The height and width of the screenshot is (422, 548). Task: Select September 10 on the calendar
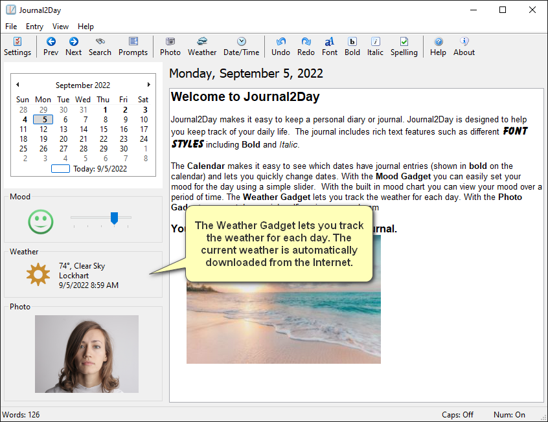click(144, 120)
